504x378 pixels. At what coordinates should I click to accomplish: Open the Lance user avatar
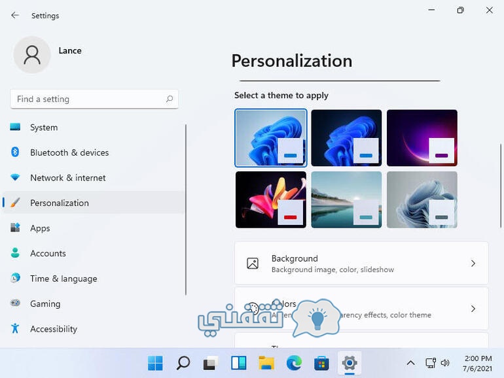[x=32, y=54]
